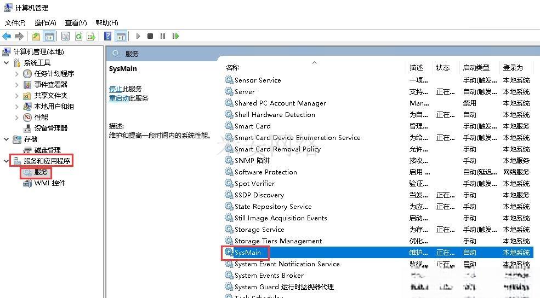540x298 pixels.
Task: Click the gear icon beside Smart Card
Action: click(229, 126)
